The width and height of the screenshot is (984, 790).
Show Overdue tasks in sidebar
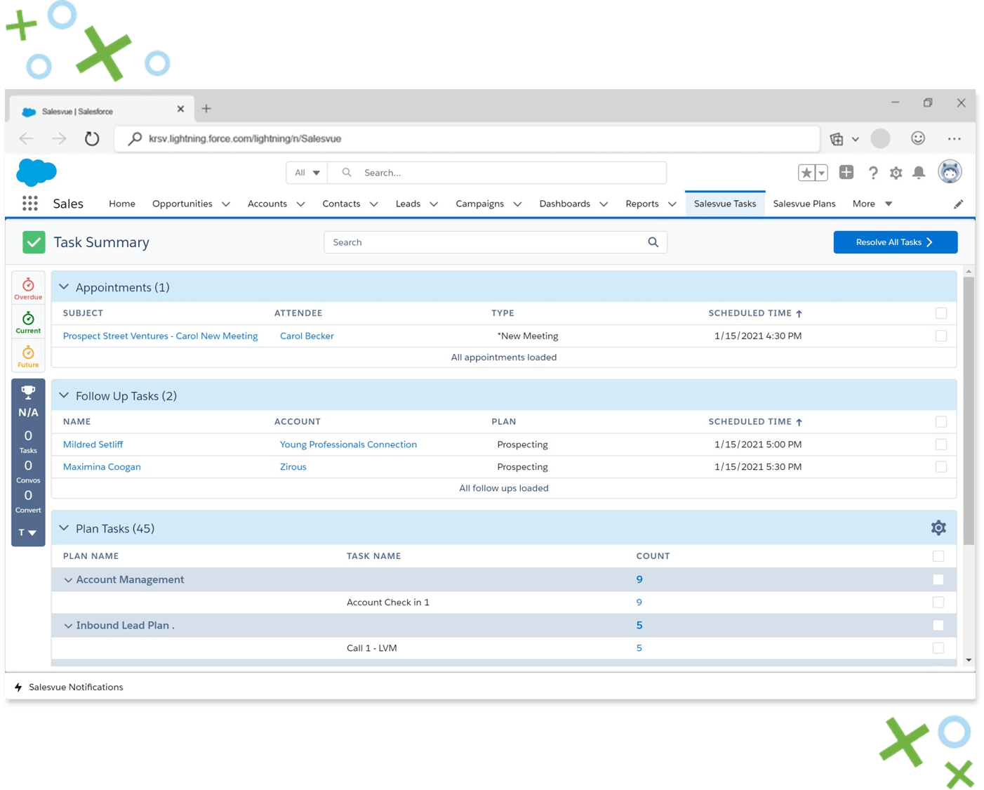pyautogui.click(x=28, y=289)
